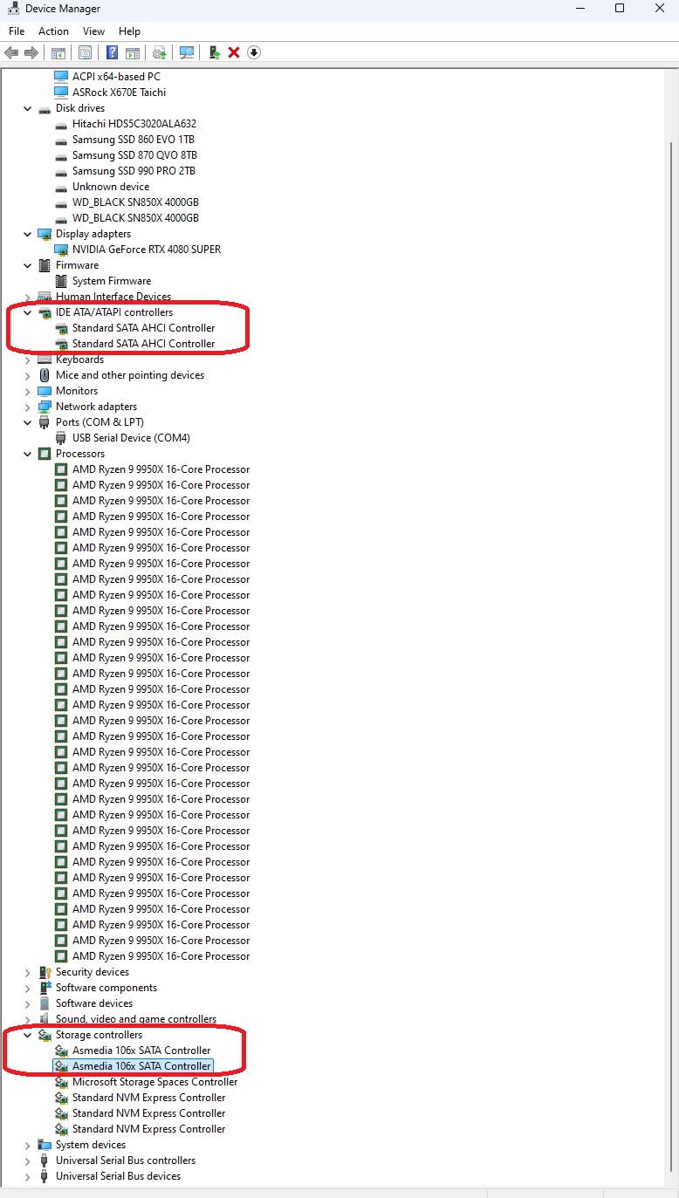This screenshot has width=679, height=1198.
Task: Click the Software devices label
Action: [x=94, y=1003]
